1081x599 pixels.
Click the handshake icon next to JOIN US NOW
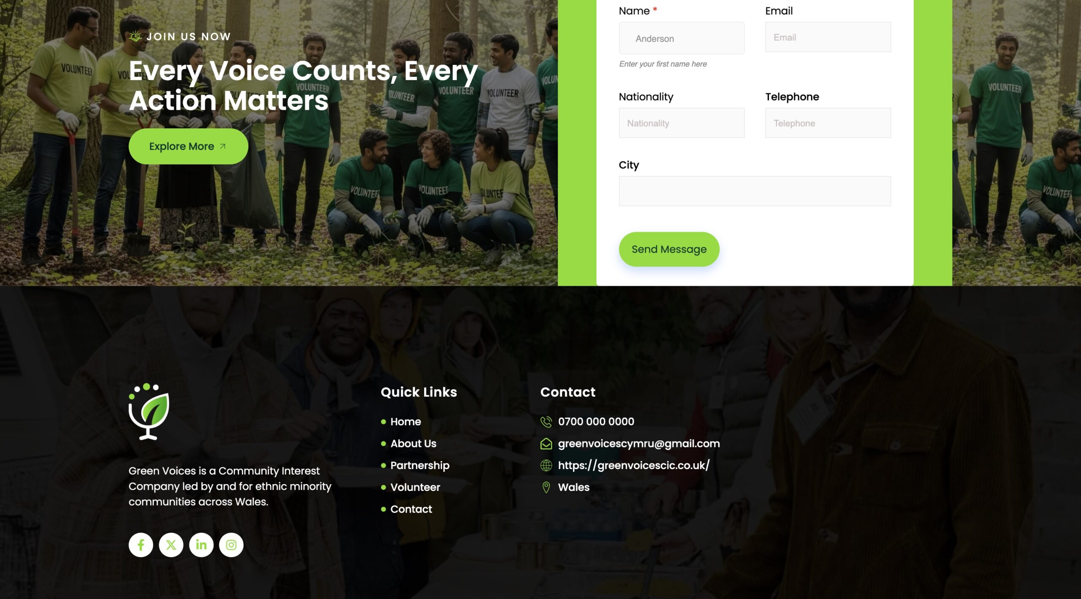point(135,36)
